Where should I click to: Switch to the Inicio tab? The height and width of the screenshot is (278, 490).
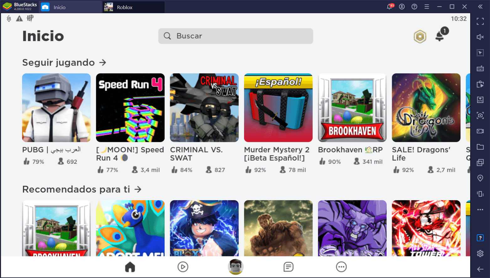(x=71, y=7)
